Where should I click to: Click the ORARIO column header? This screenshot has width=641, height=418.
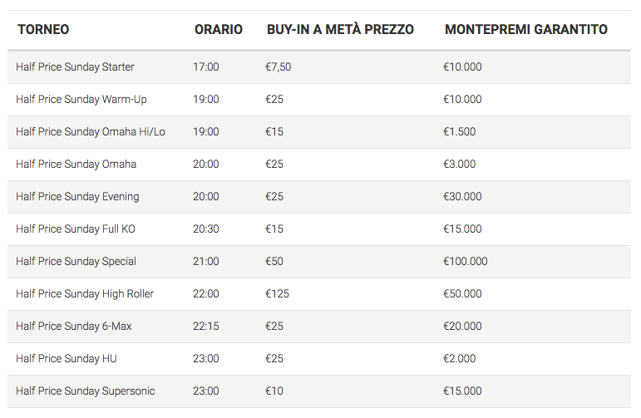click(x=219, y=30)
